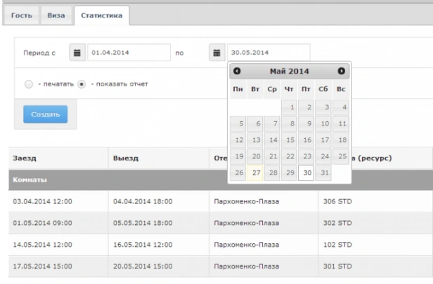Click calendar icon beside start date field

tap(79, 52)
